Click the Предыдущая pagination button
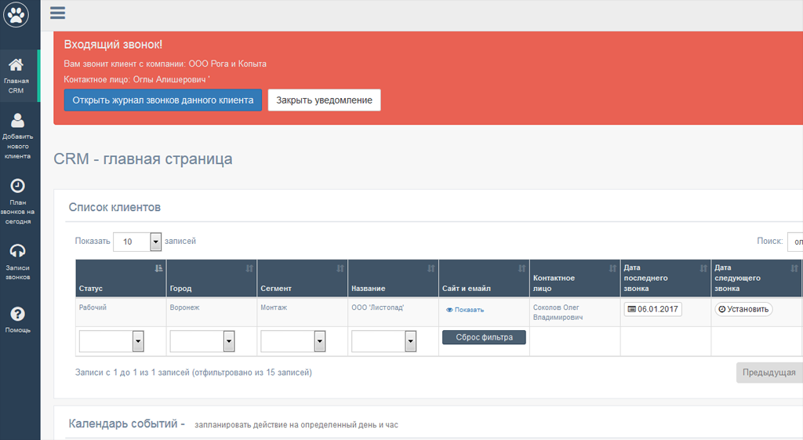Viewport: 803px width, 440px height. click(769, 373)
